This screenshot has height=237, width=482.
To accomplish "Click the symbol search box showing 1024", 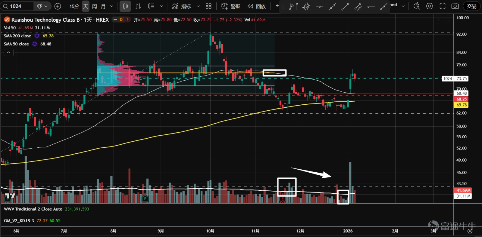I will click(x=17, y=6).
